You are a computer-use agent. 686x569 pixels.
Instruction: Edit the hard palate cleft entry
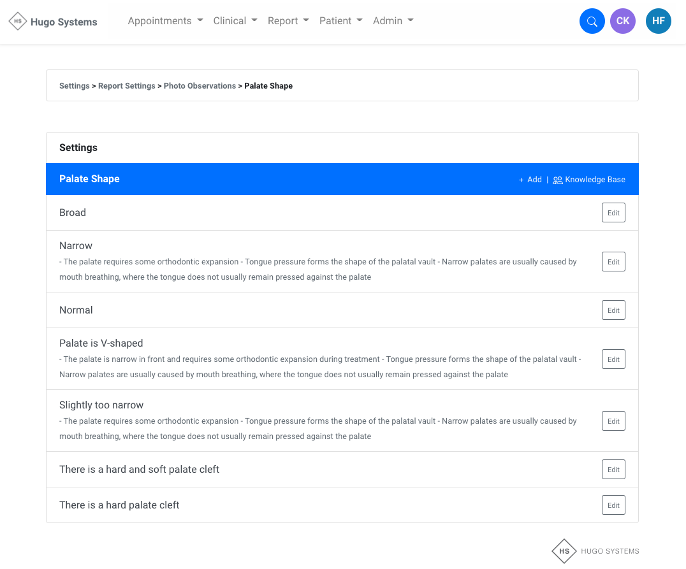613,505
